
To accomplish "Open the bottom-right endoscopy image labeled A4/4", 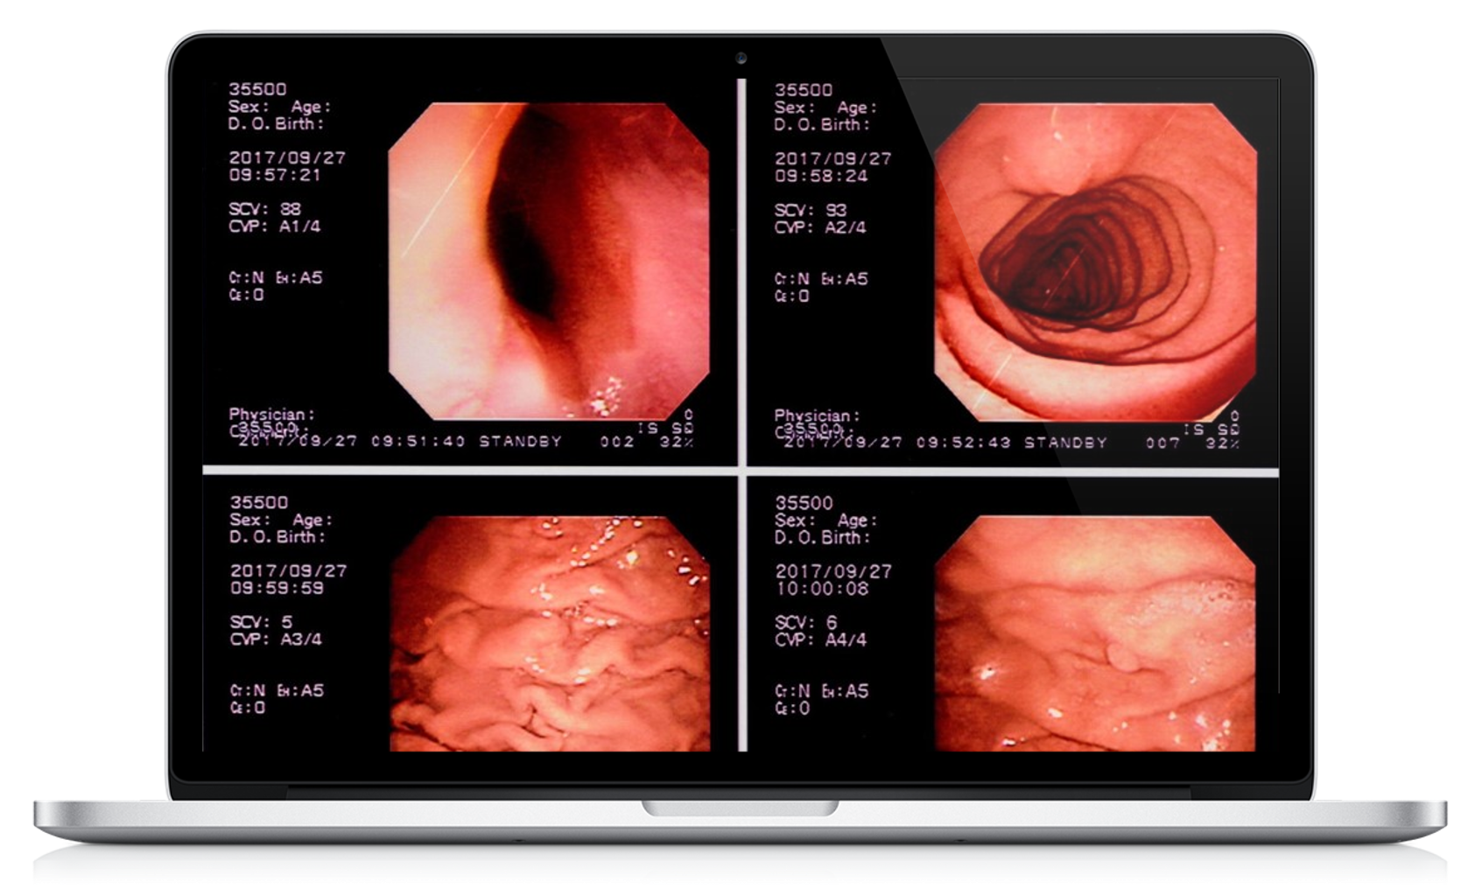I will pyautogui.click(x=1094, y=634).
